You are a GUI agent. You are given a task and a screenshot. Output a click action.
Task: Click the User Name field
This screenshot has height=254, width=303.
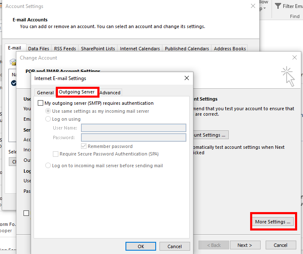[x=133, y=128]
